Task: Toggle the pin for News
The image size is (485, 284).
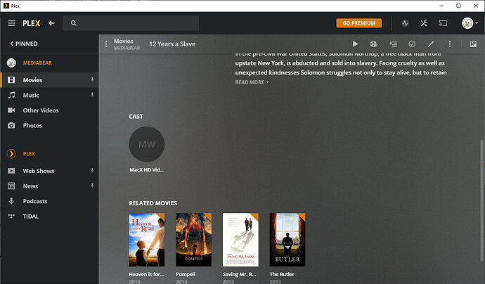Action: (92, 186)
